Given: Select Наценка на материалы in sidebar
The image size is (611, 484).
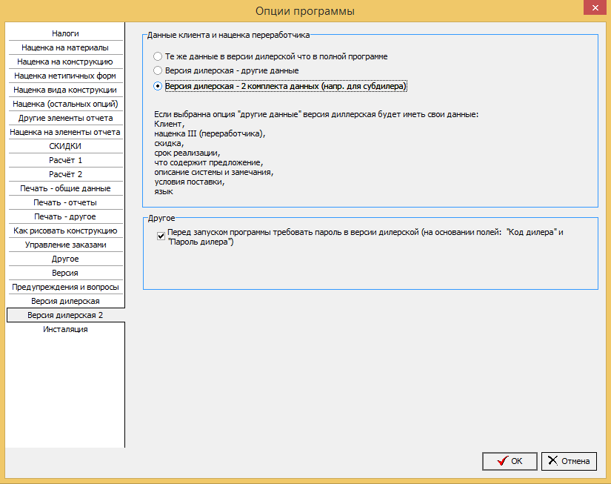Looking at the screenshot, I should 65,47.
